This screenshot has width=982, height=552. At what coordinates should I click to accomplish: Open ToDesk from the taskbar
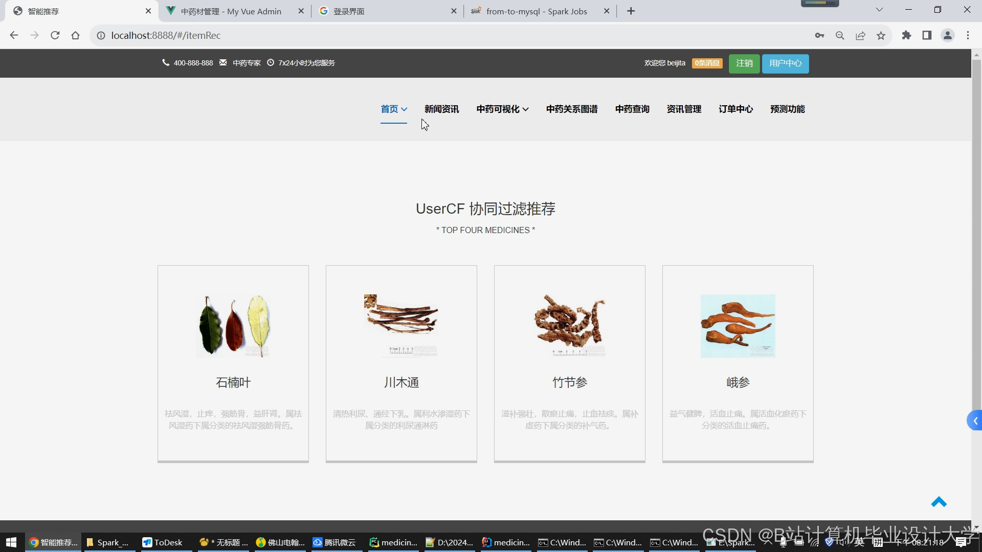(x=164, y=542)
